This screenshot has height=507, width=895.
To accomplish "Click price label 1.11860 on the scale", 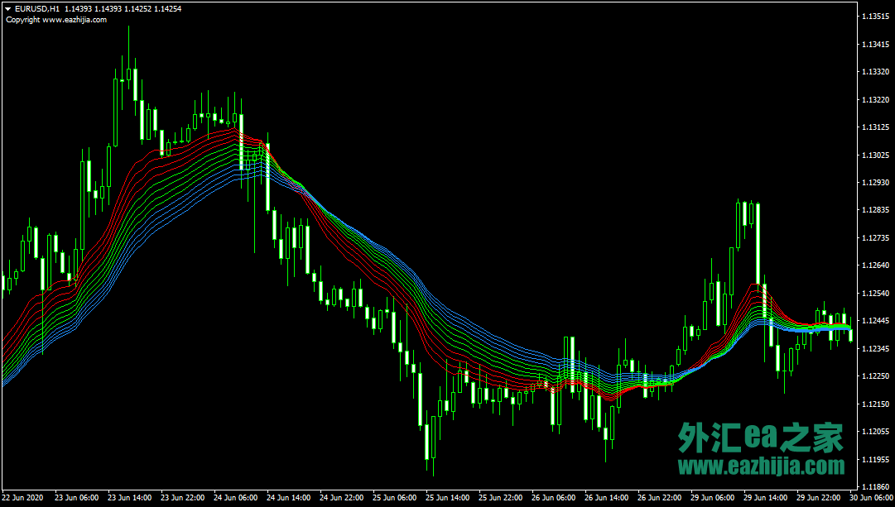I will click(x=876, y=487).
